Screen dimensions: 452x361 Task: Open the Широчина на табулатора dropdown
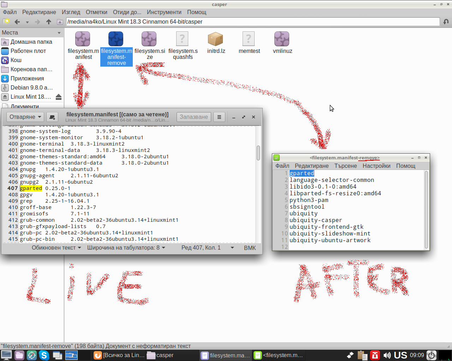(x=126, y=248)
